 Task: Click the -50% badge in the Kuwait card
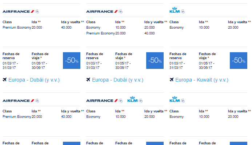pos(239,61)
